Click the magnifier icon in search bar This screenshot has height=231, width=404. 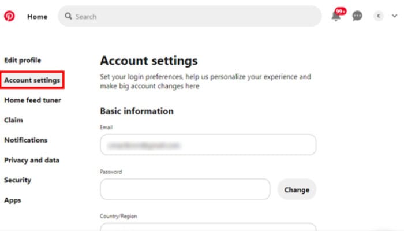click(68, 16)
